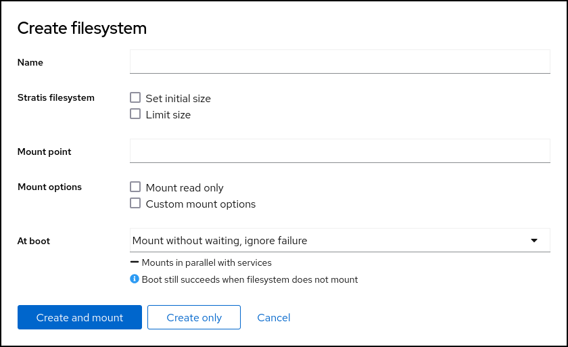Click the Create only button
Image resolution: width=568 pixels, height=347 pixels.
coord(194,317)
